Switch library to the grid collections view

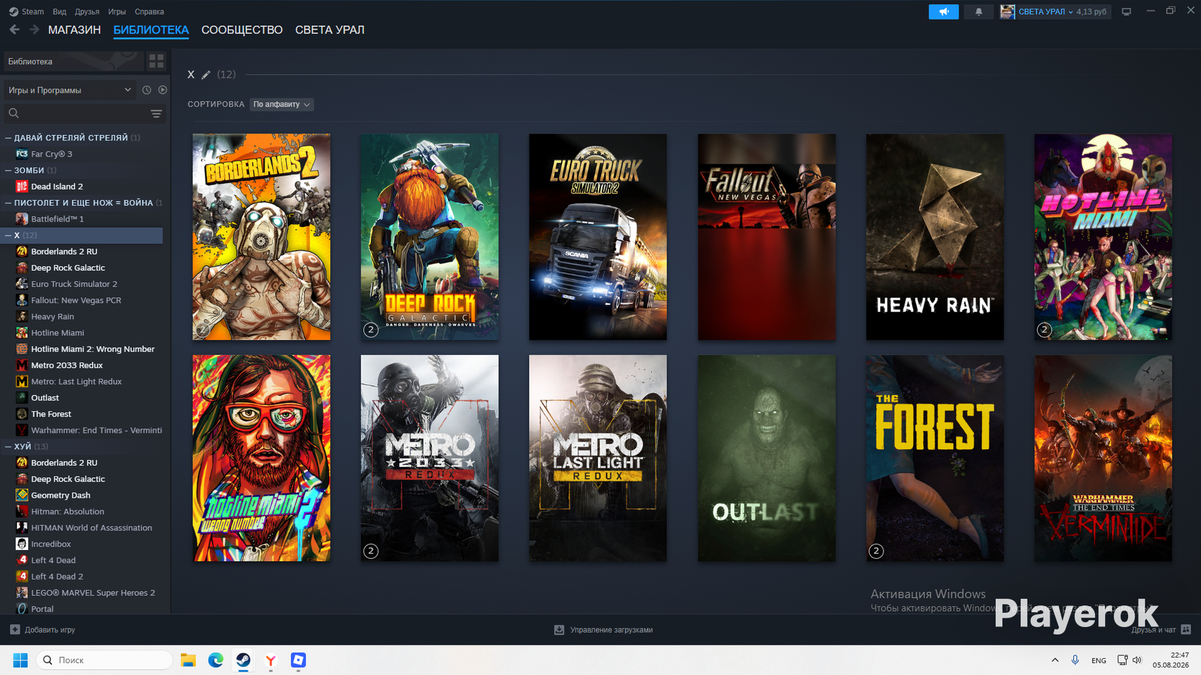[156, 61]
